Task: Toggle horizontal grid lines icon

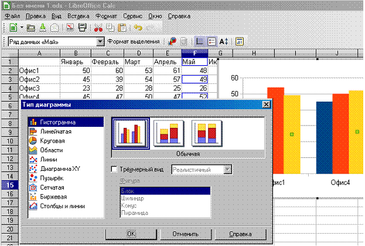Action: 200,42
